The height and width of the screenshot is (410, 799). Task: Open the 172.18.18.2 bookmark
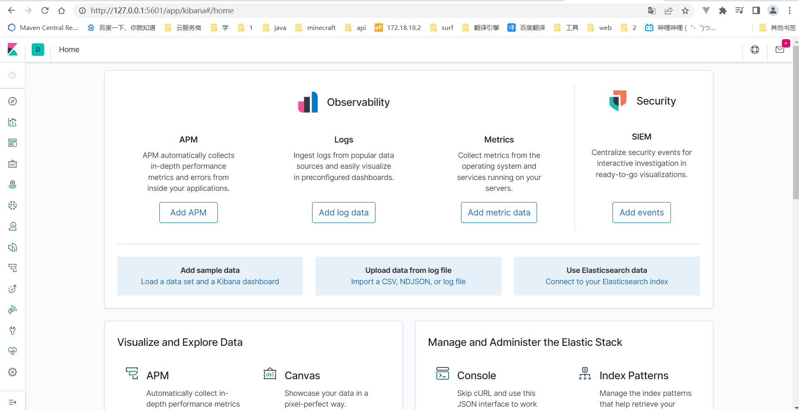tap(398, 27)
